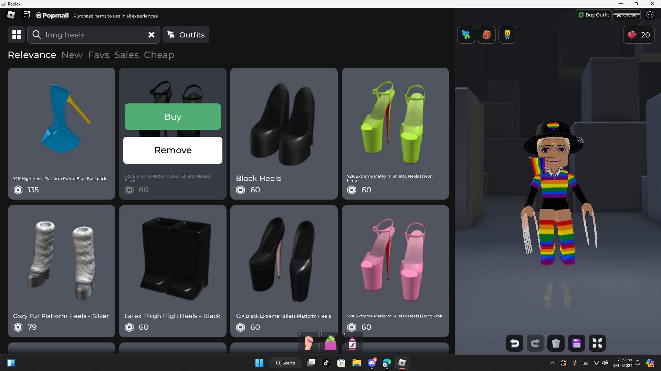The height and width of the screenshot is (371, 661).
Task: Switch to the New sort tab
Action: click(72, 55)
